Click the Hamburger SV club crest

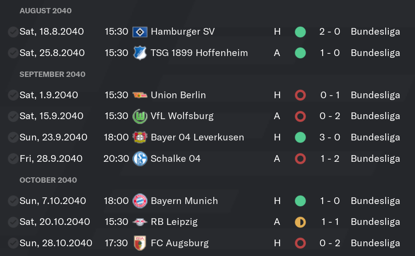140,32
